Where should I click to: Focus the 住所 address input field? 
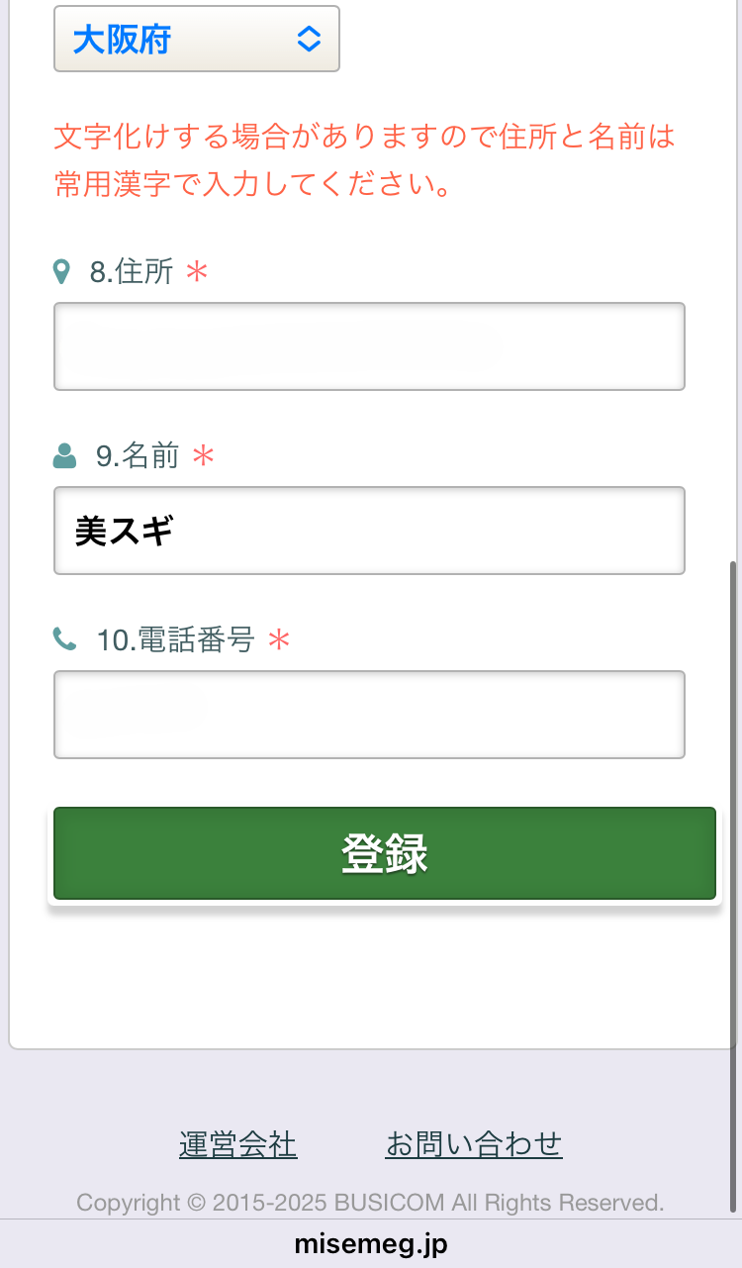point(369,346)
